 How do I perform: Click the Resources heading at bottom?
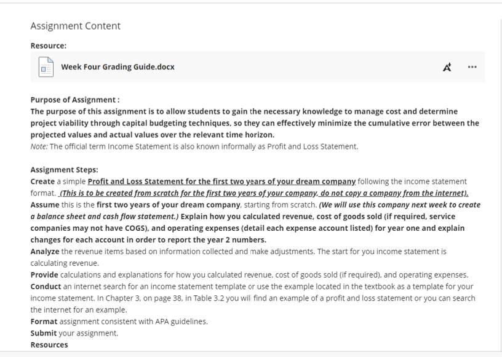pyautogui.click(x=49, y=345)
